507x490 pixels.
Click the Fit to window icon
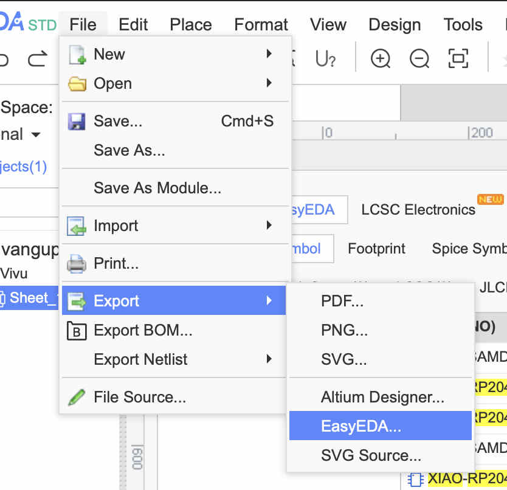pyautogui.click(x=458, y=59)
